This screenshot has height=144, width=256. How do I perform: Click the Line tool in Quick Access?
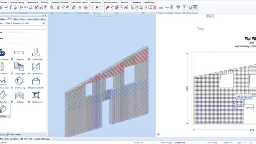[x=92, y=7]
